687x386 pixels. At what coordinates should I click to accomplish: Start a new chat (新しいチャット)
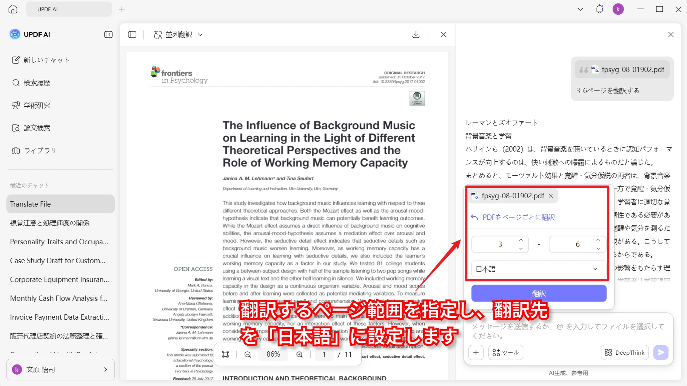pos(41,60)
